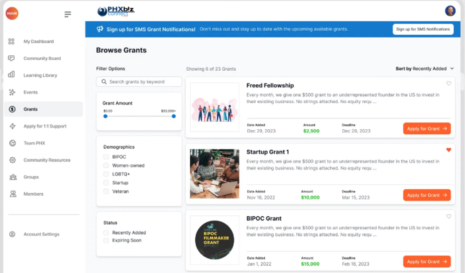
Task: Navigate to Events
Action: coord(43,92)
